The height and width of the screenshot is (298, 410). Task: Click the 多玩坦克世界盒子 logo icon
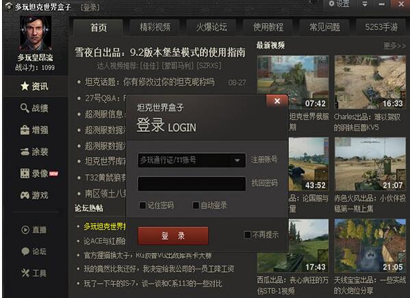coord(9,6)
